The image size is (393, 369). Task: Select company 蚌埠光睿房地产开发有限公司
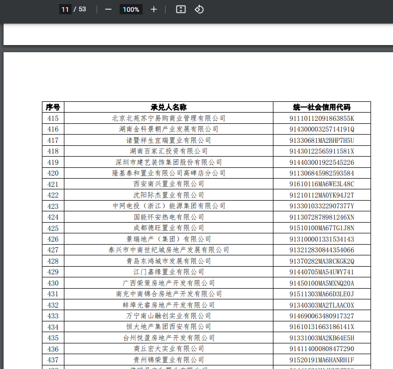tap(169, 305)
